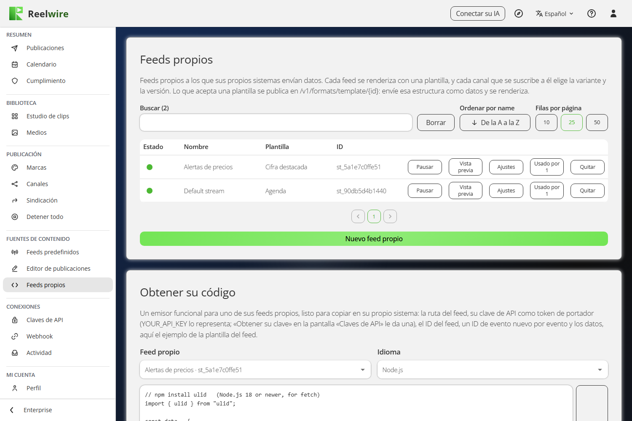The image size is (632, 421).
Task: Go to previous page of feeds
Action: tap(358, 216)
